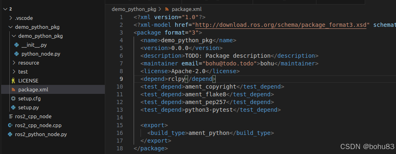Select package.xml in the breadcrumb bar
396x154 pixels.
(186, 9)
